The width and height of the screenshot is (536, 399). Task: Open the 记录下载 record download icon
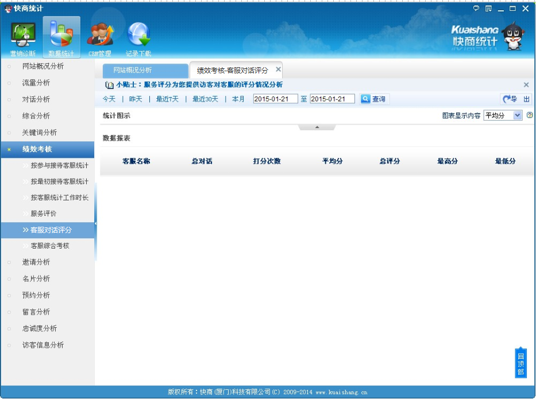(x=138, y=38)
